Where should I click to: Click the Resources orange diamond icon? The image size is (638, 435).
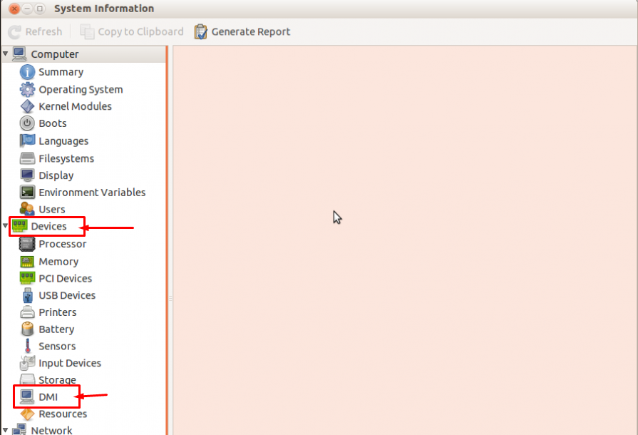click(27, 414)
